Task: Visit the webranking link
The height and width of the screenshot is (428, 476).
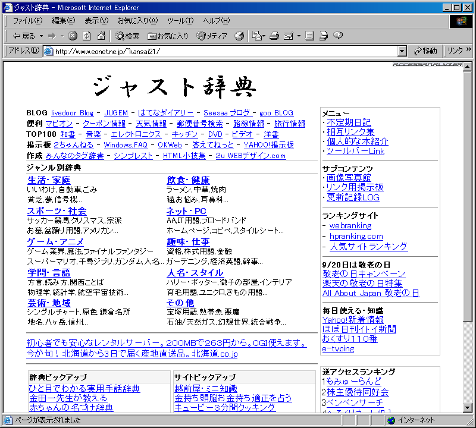Action: (350, 226)
